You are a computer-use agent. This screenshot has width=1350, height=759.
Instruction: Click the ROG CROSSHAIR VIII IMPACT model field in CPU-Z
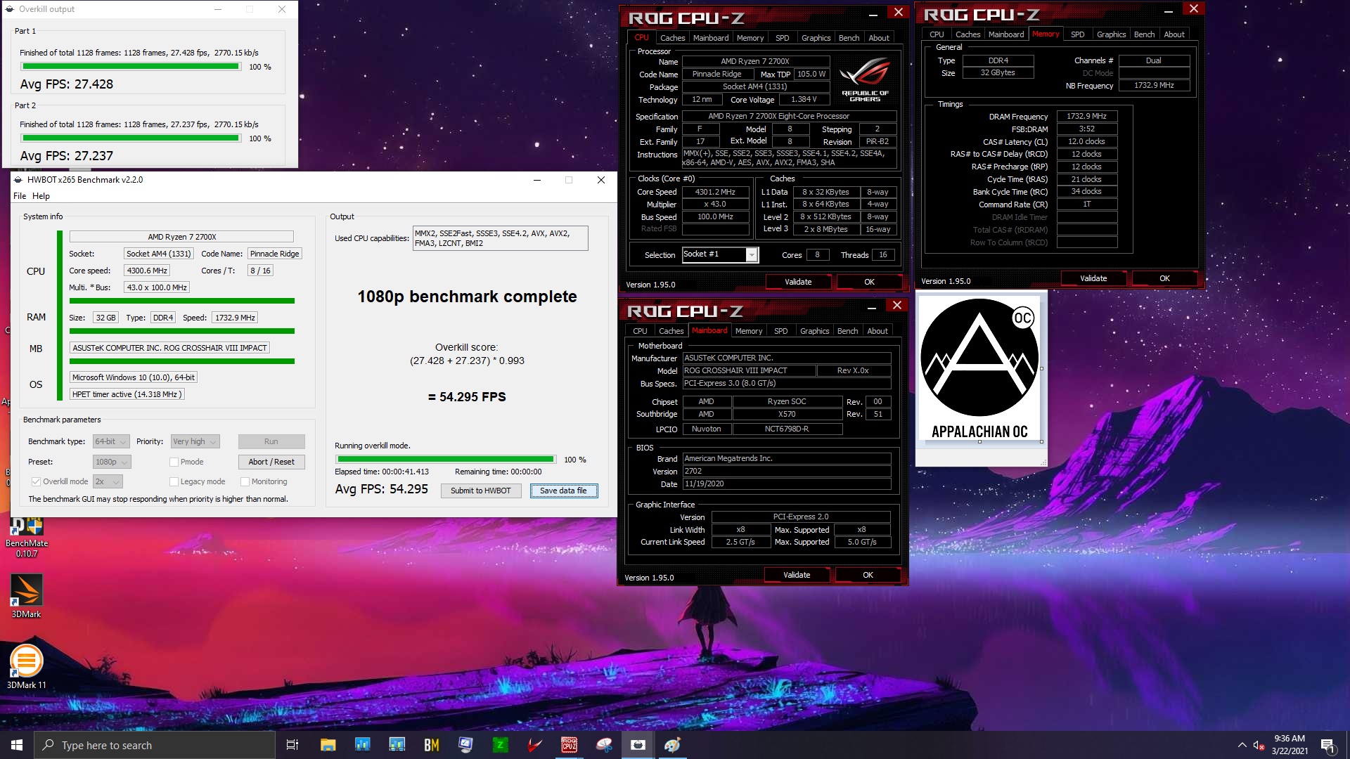tap(749, 370)
